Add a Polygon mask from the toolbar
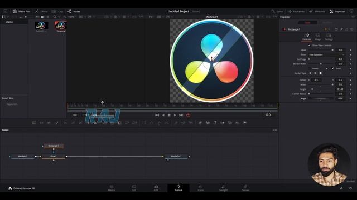 [x=159, y=123]
